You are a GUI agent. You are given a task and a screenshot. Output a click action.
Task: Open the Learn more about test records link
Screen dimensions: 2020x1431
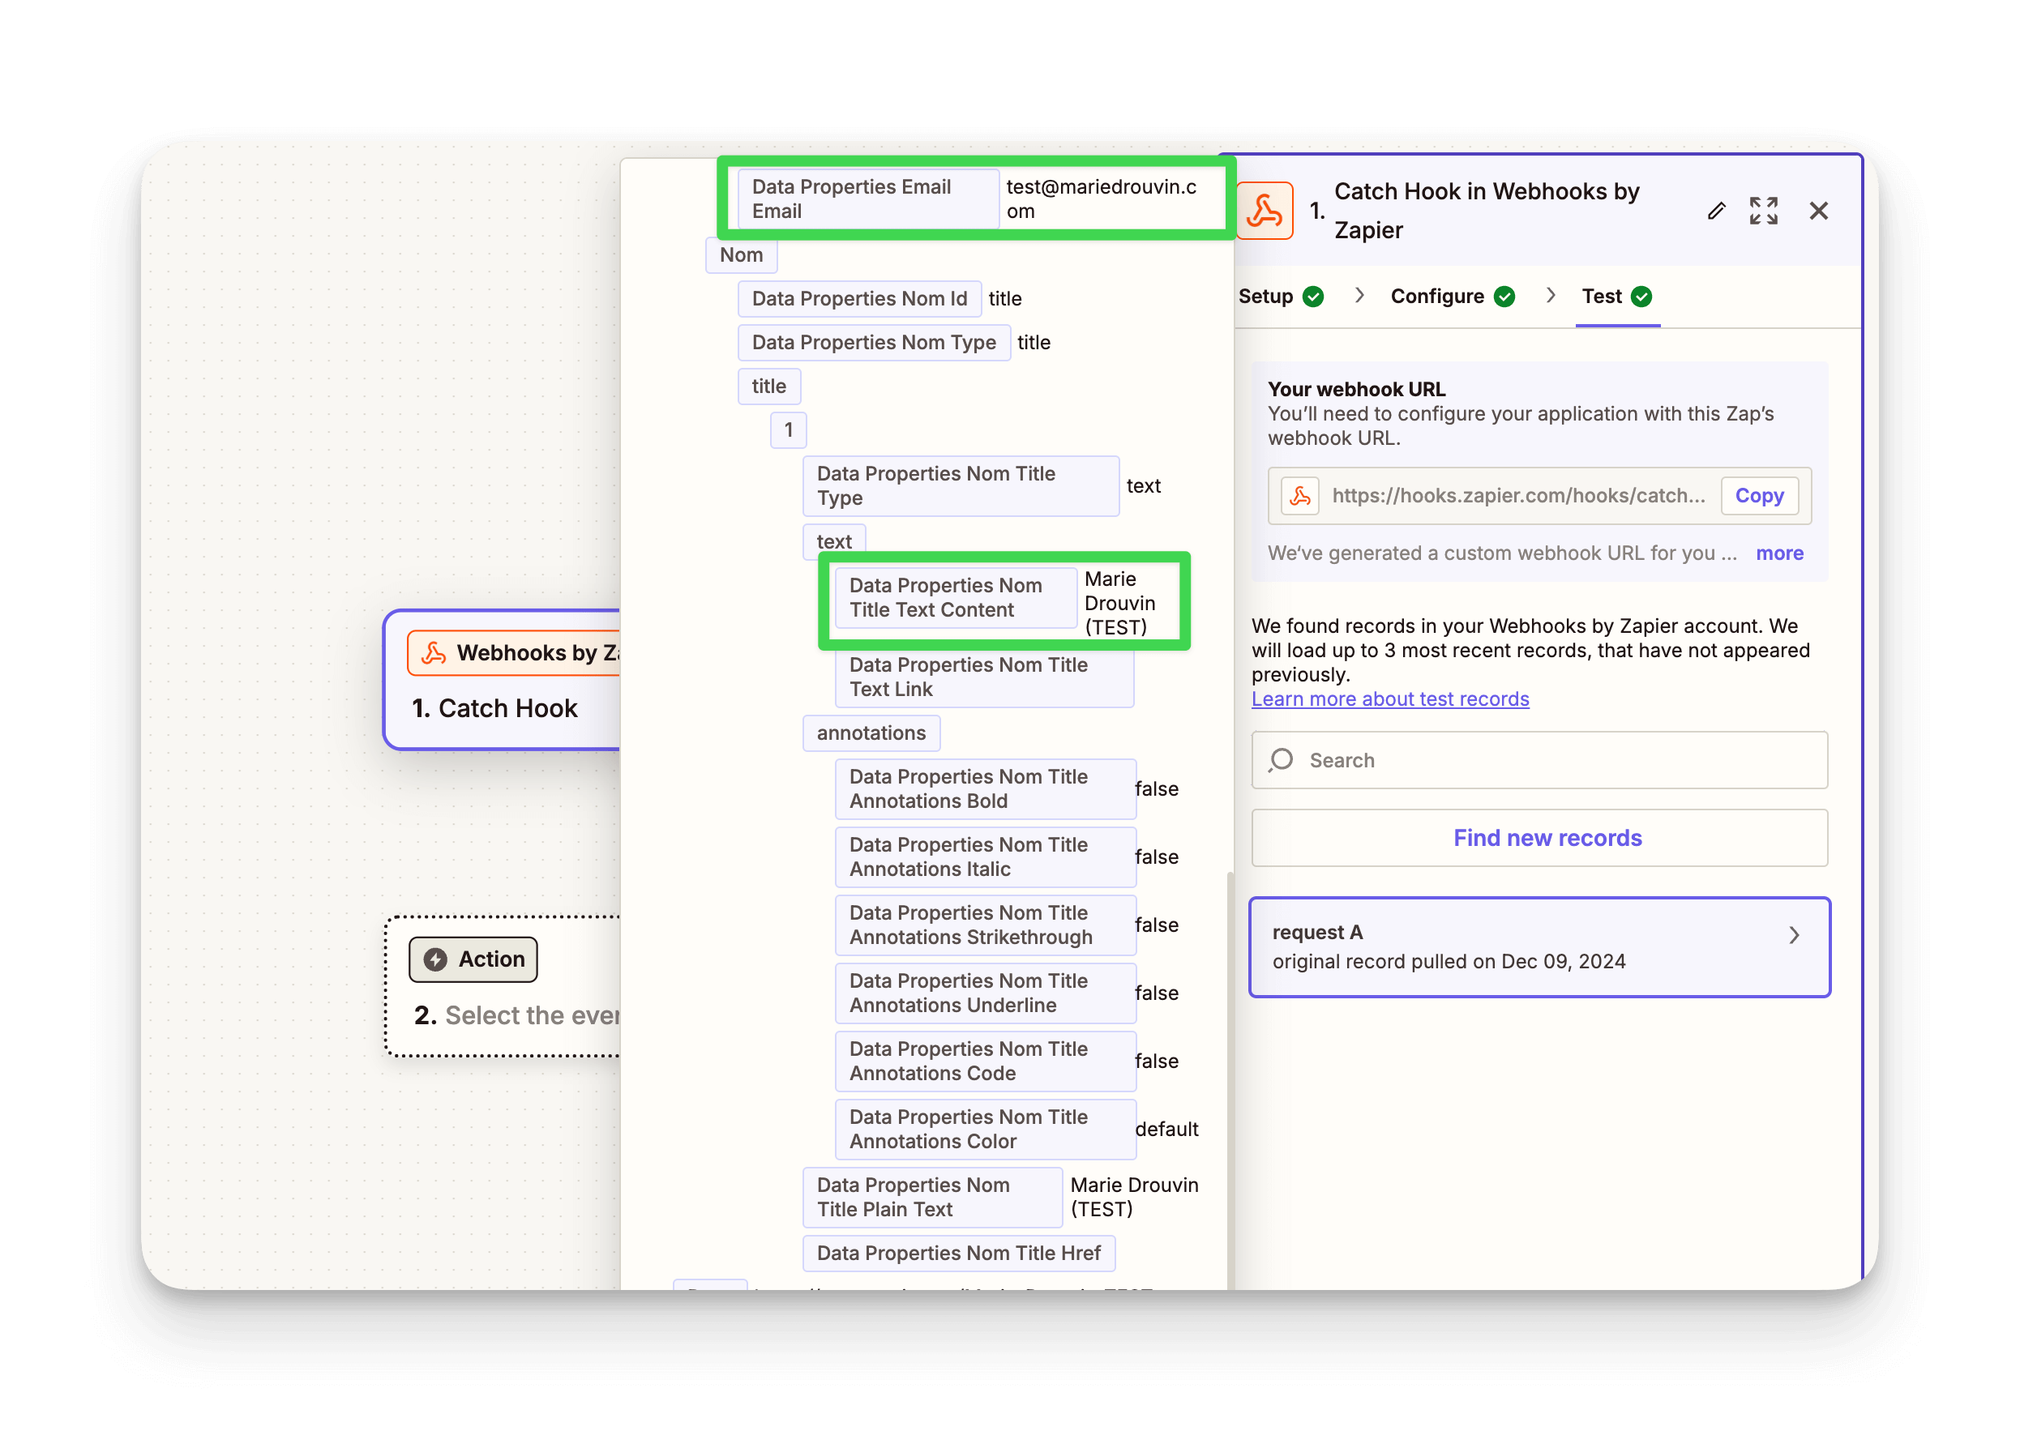coord(1390,698)
